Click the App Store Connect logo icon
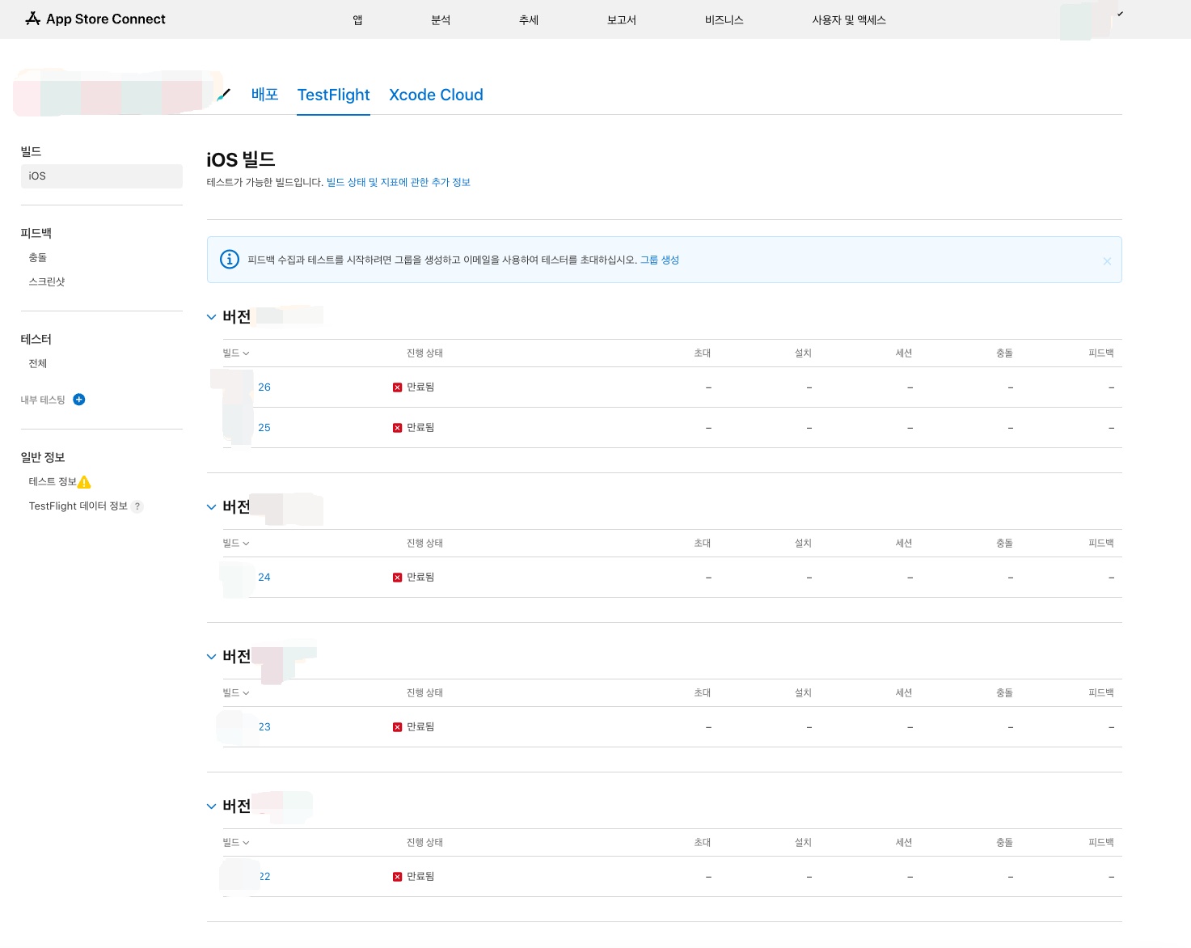 pos(33,19)
